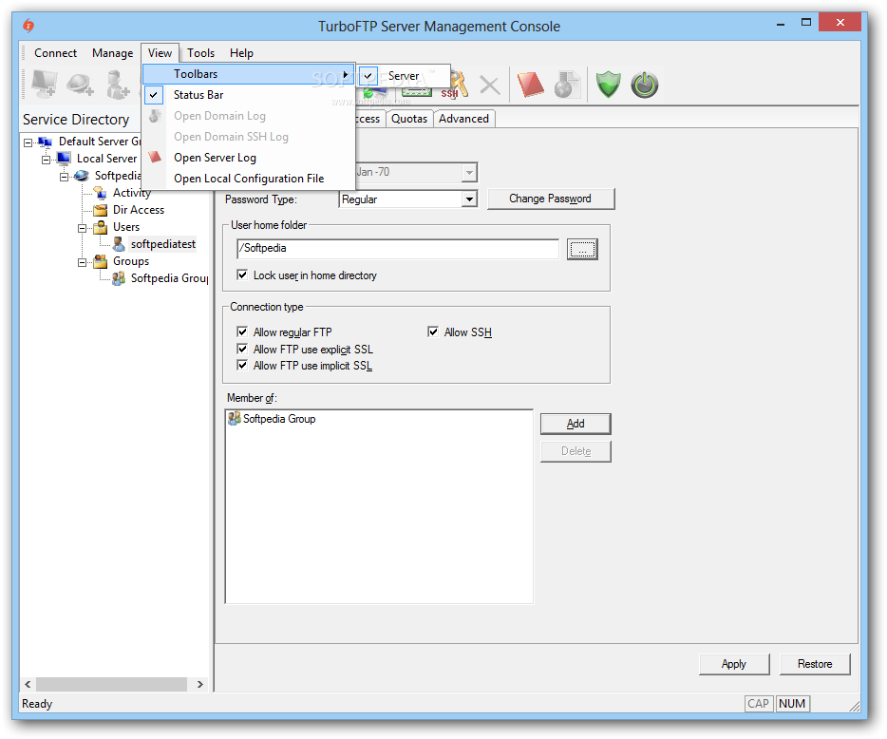The image size is (887, 739).
Task: Select Dir Access in the tree
Action: tap(139, 210)
